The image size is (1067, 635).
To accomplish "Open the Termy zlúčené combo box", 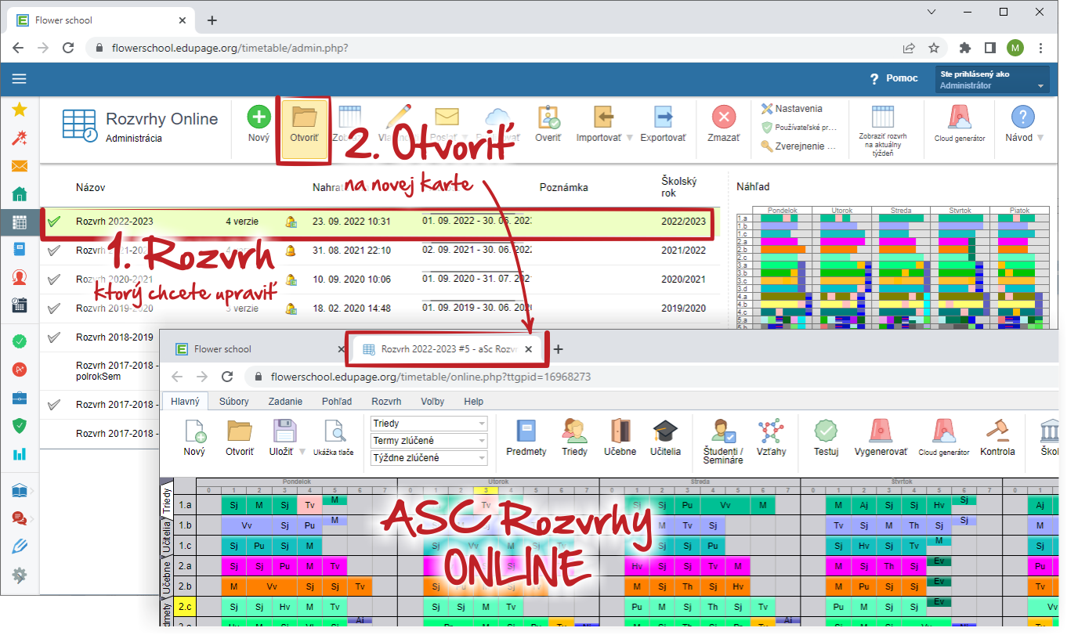I will (x=429, y=441).
